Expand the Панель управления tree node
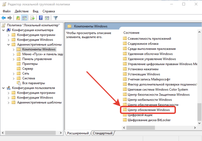202x141 pixels. 14,59
